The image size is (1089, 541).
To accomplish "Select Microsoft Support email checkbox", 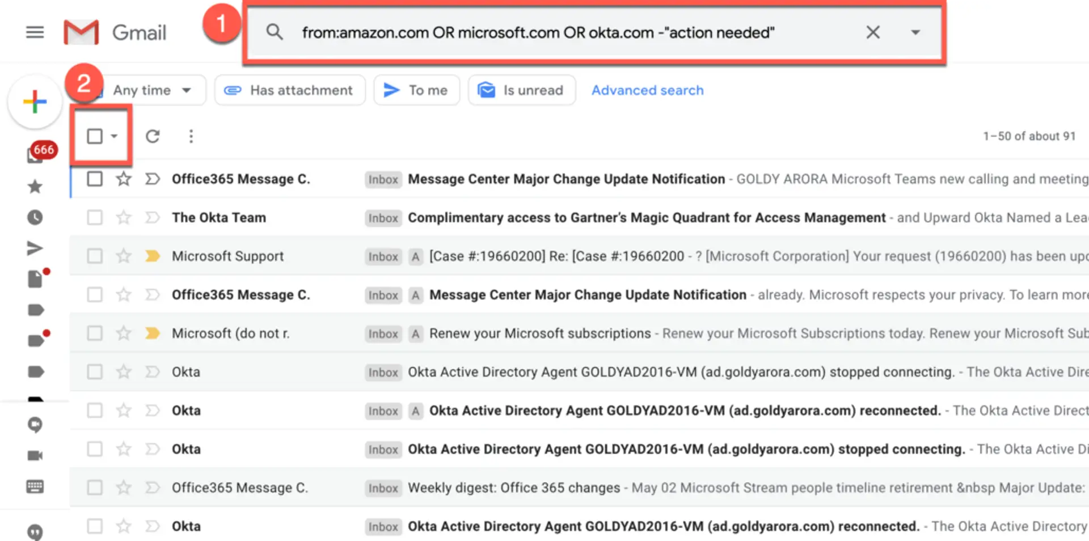I will click(x=95, y=256).
